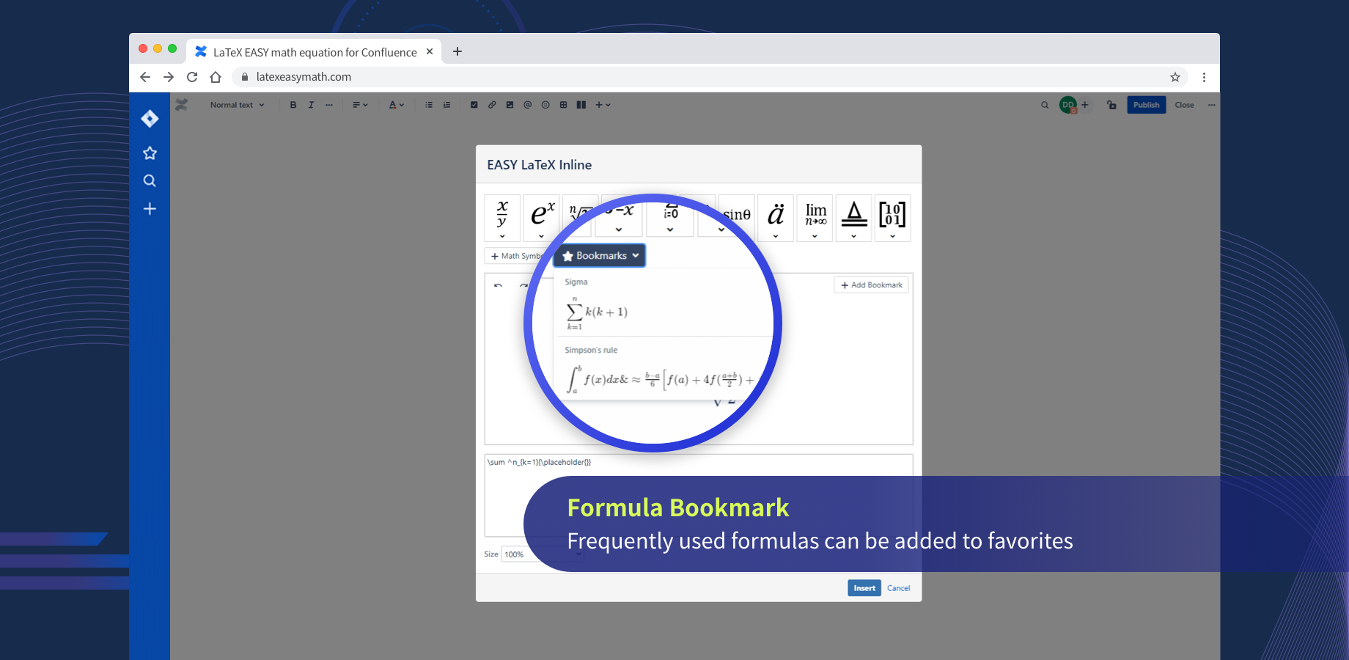Search within the page editor

(x=1045, y=105)
